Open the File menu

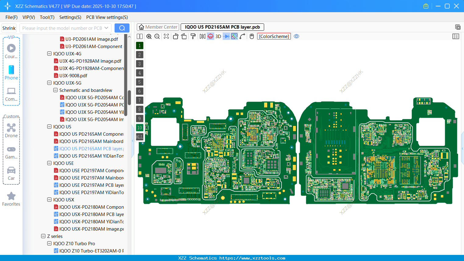pos(11,17)
